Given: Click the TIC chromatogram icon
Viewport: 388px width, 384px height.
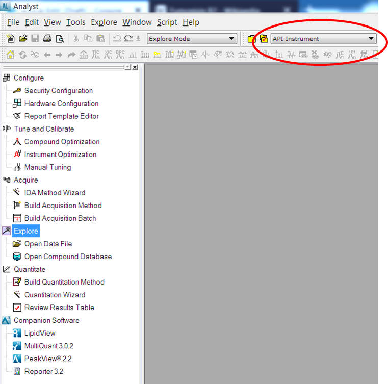Looking at the screenshot, I should [95, 55].
